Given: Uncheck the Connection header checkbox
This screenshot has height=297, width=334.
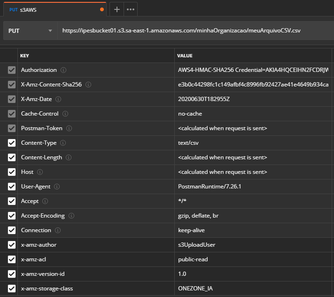Looking at the screenshot, I should click(x=12, y=230).
